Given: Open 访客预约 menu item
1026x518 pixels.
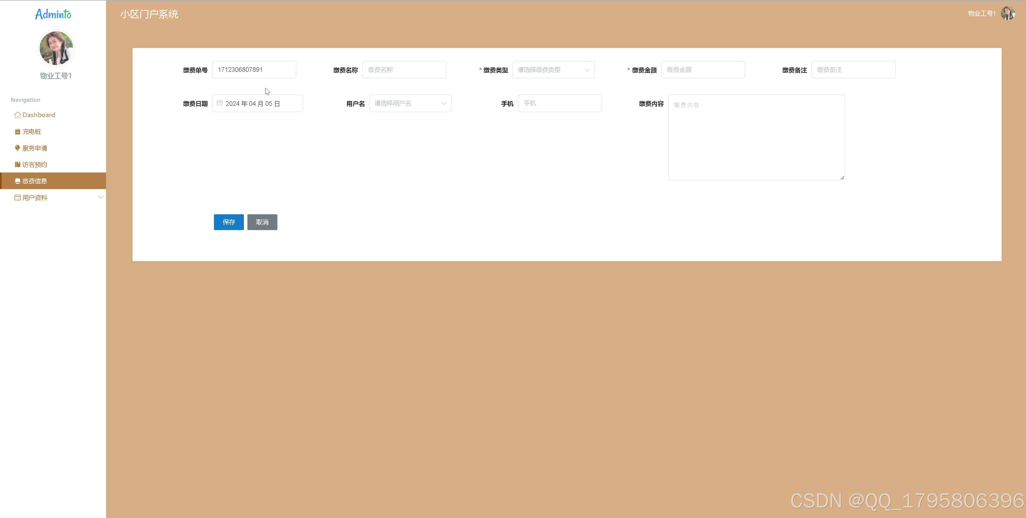Looking at the screenshot, I should pyautogui.click(x=53, y=164).
